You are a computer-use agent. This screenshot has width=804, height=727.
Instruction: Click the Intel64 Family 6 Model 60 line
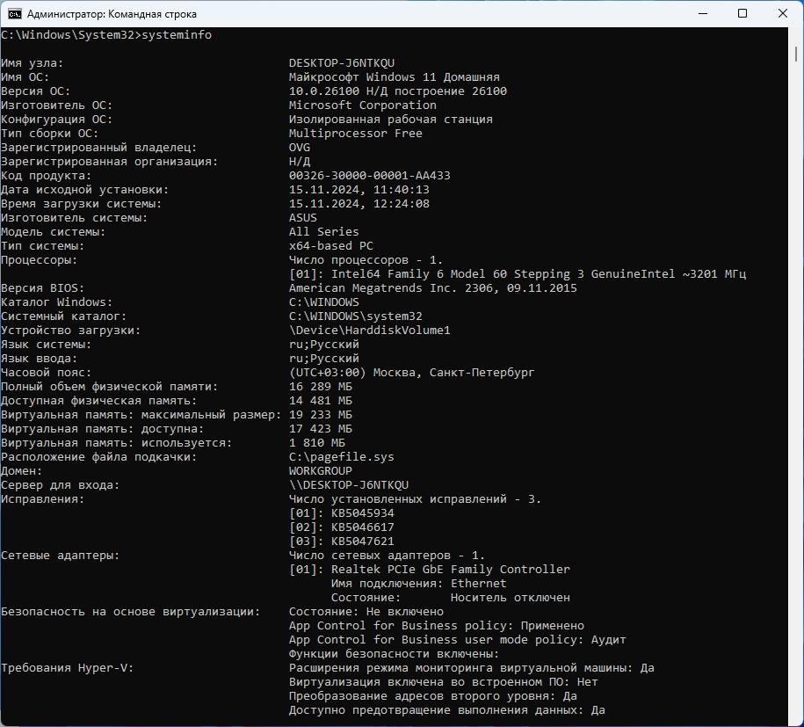(518, 274)
